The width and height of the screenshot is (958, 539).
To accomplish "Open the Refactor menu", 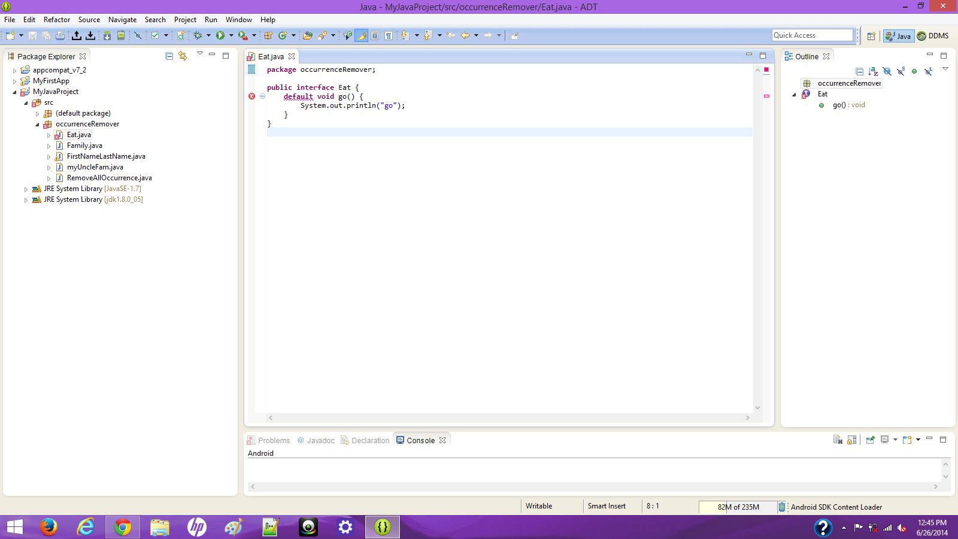I will 57,20.
